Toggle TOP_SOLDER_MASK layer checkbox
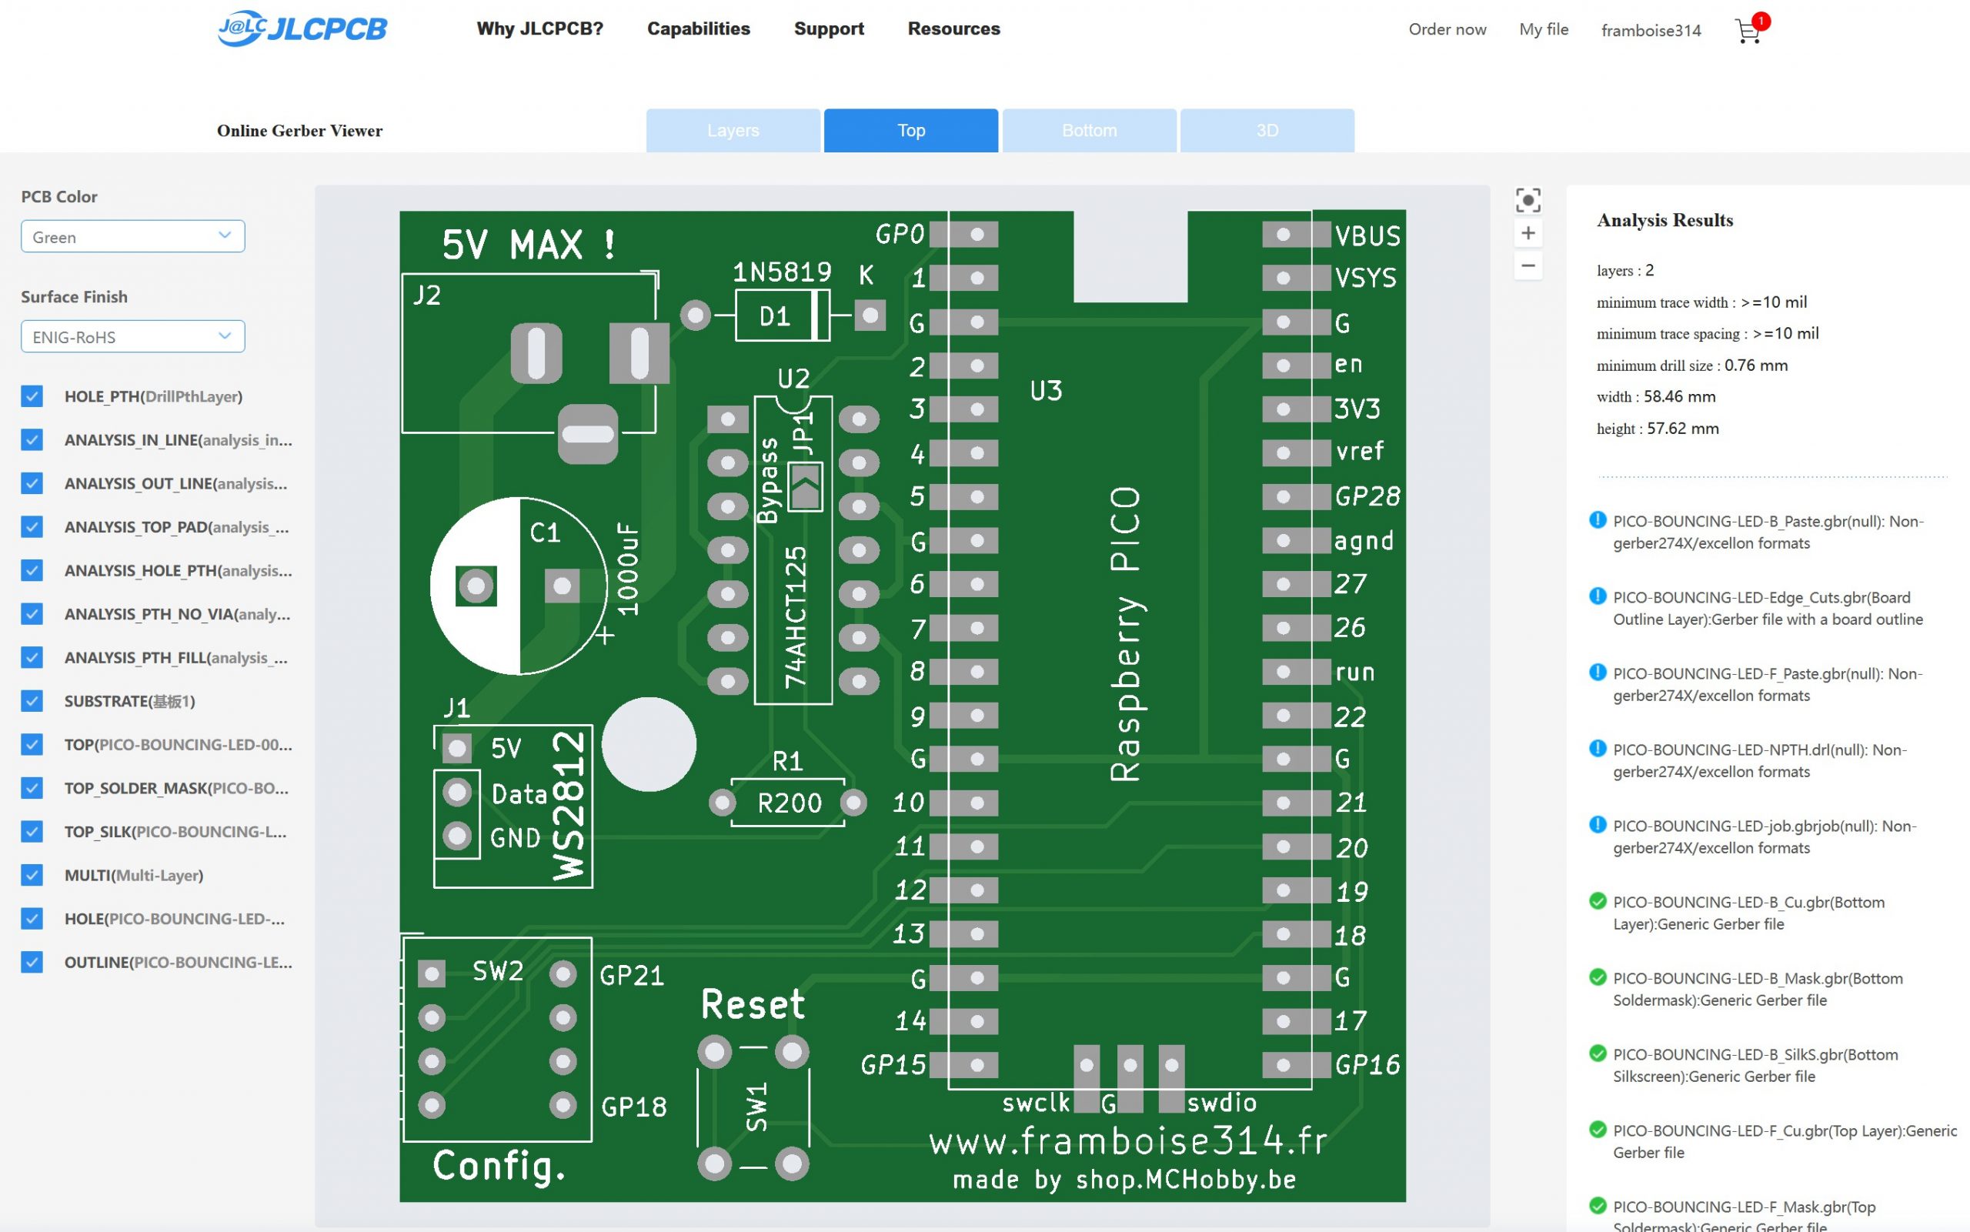Image resolution: width=1970 pixels, height=1232 pixels. 32,789
